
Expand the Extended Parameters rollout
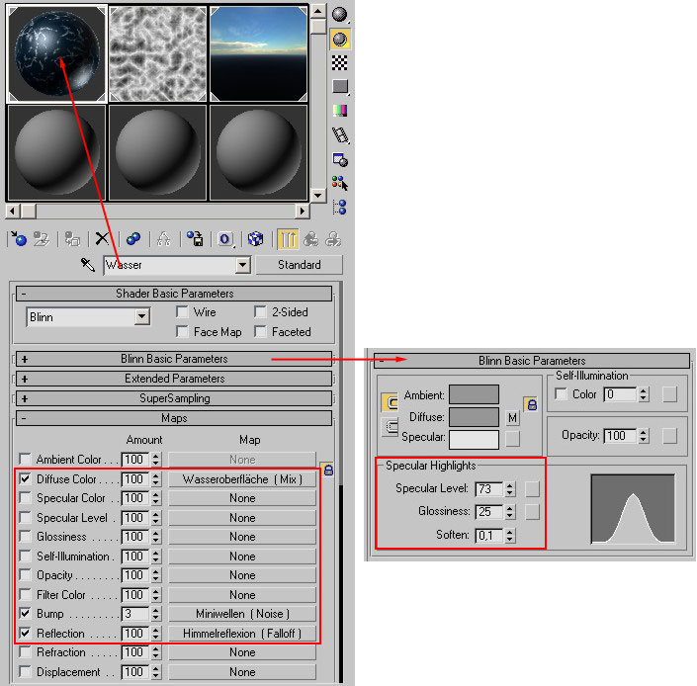[x=174, y=379]
